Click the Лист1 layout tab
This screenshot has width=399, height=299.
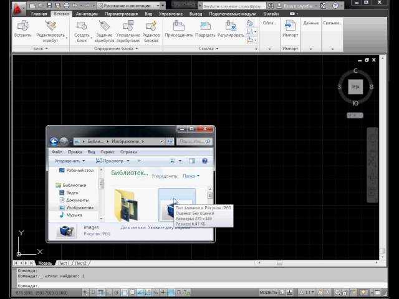(x=64, y=263)
